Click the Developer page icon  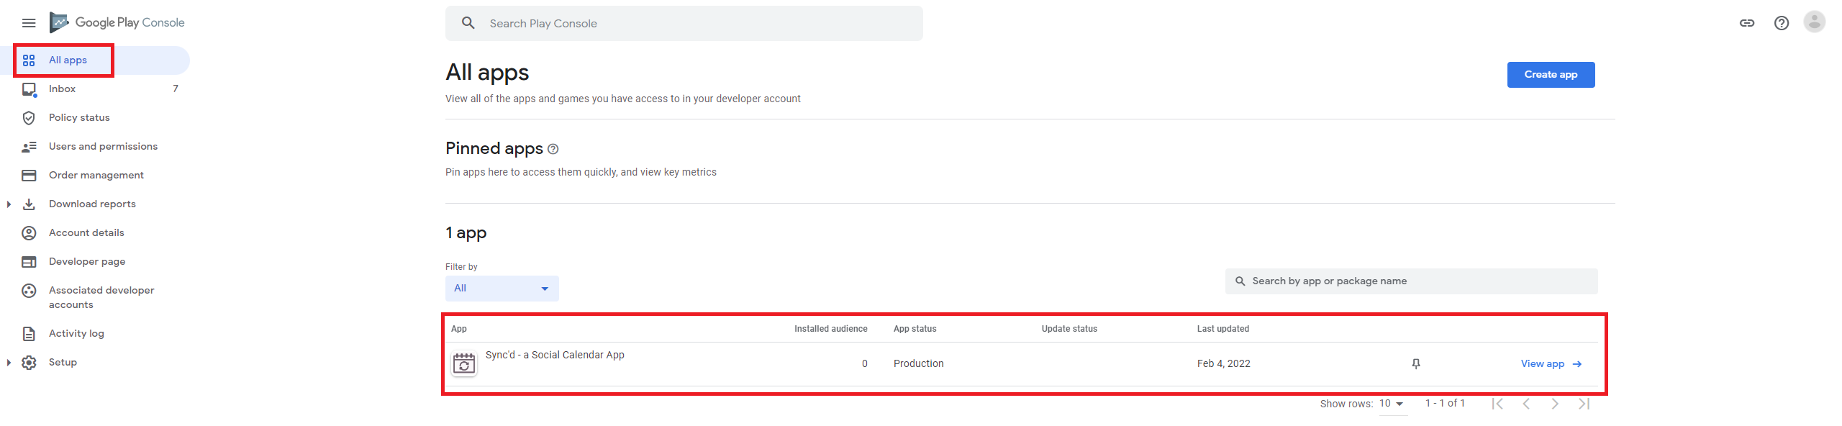coord(29,262)
